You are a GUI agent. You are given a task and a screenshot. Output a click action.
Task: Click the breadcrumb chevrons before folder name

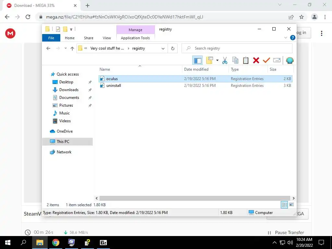pos(86,48)
